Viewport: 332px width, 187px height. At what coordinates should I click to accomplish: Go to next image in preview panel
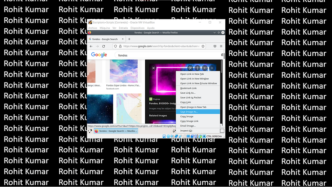(212, 68)
